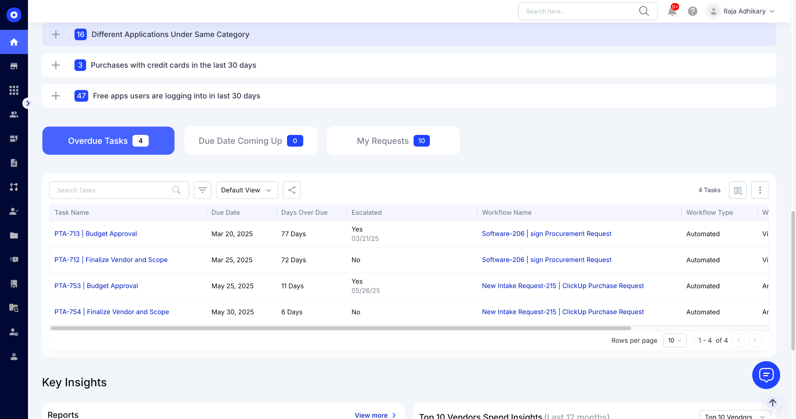Expand Different Applications Under Same Category
The width and height of the screenshot is (796, 419).
pos(56,34)
